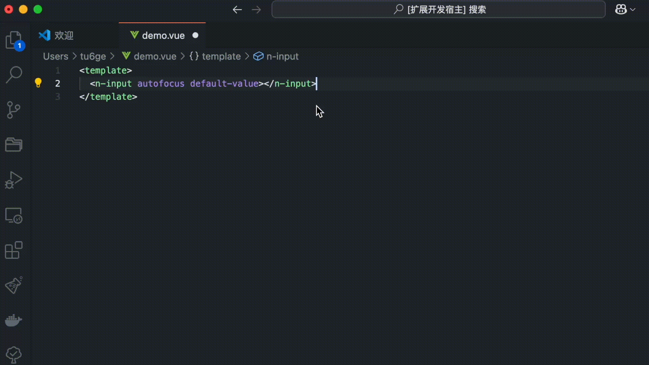The image size is (649, 365).
Task: Click the command center search box
Action: 438,9
